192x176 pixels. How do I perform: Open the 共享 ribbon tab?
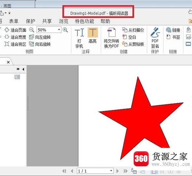[47, 21]
